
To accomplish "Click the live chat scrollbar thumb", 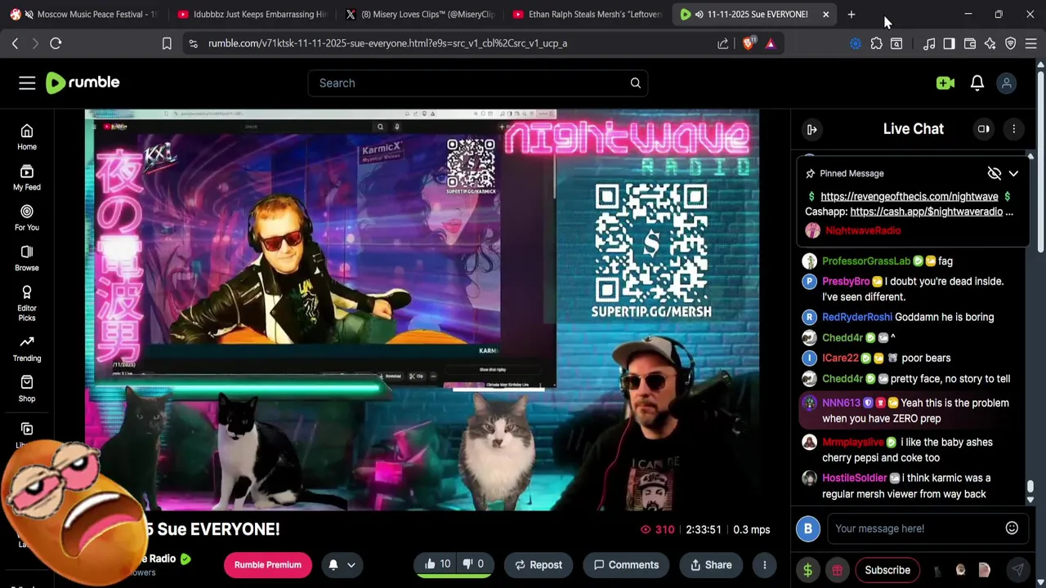I will (1030, 487).
